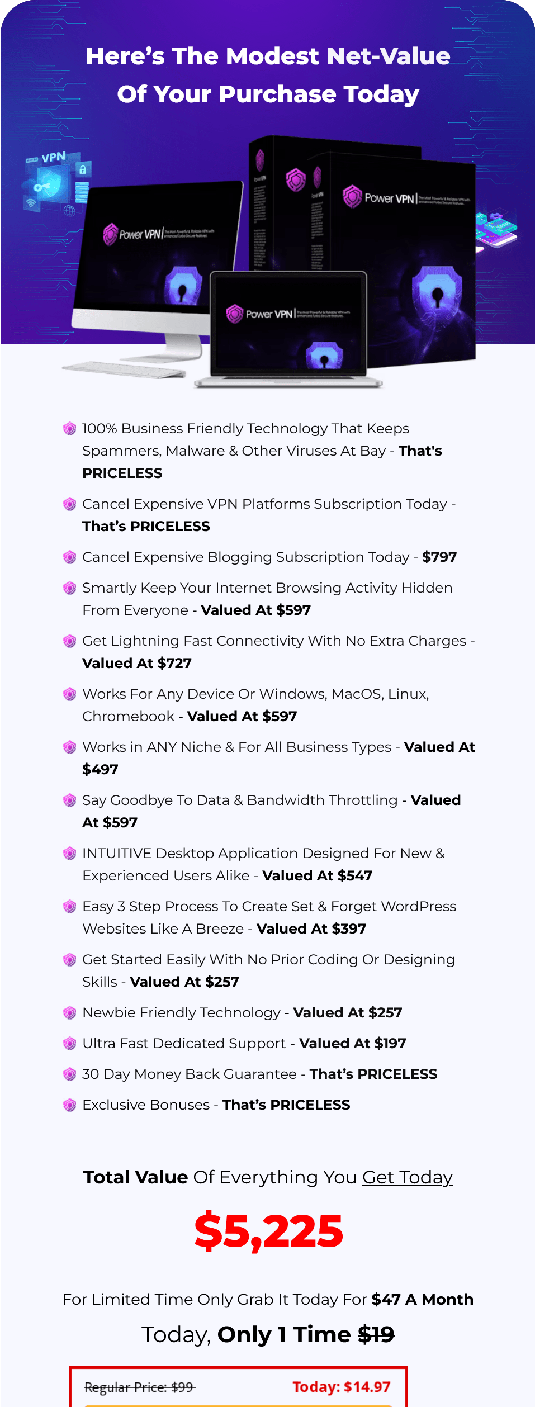This screenshot has height=1407, width=535.
Task: Tap the bullet icon beside "Ultra Fast Dedicated Support"
Action: pyautogui.click(x=70, y=1044)
